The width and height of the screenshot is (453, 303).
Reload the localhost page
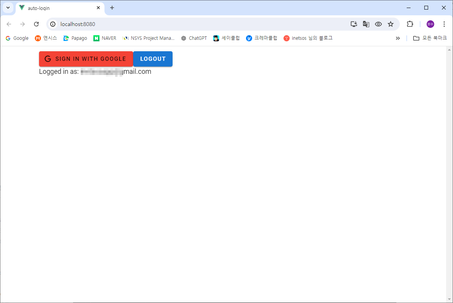pos(36,24)
